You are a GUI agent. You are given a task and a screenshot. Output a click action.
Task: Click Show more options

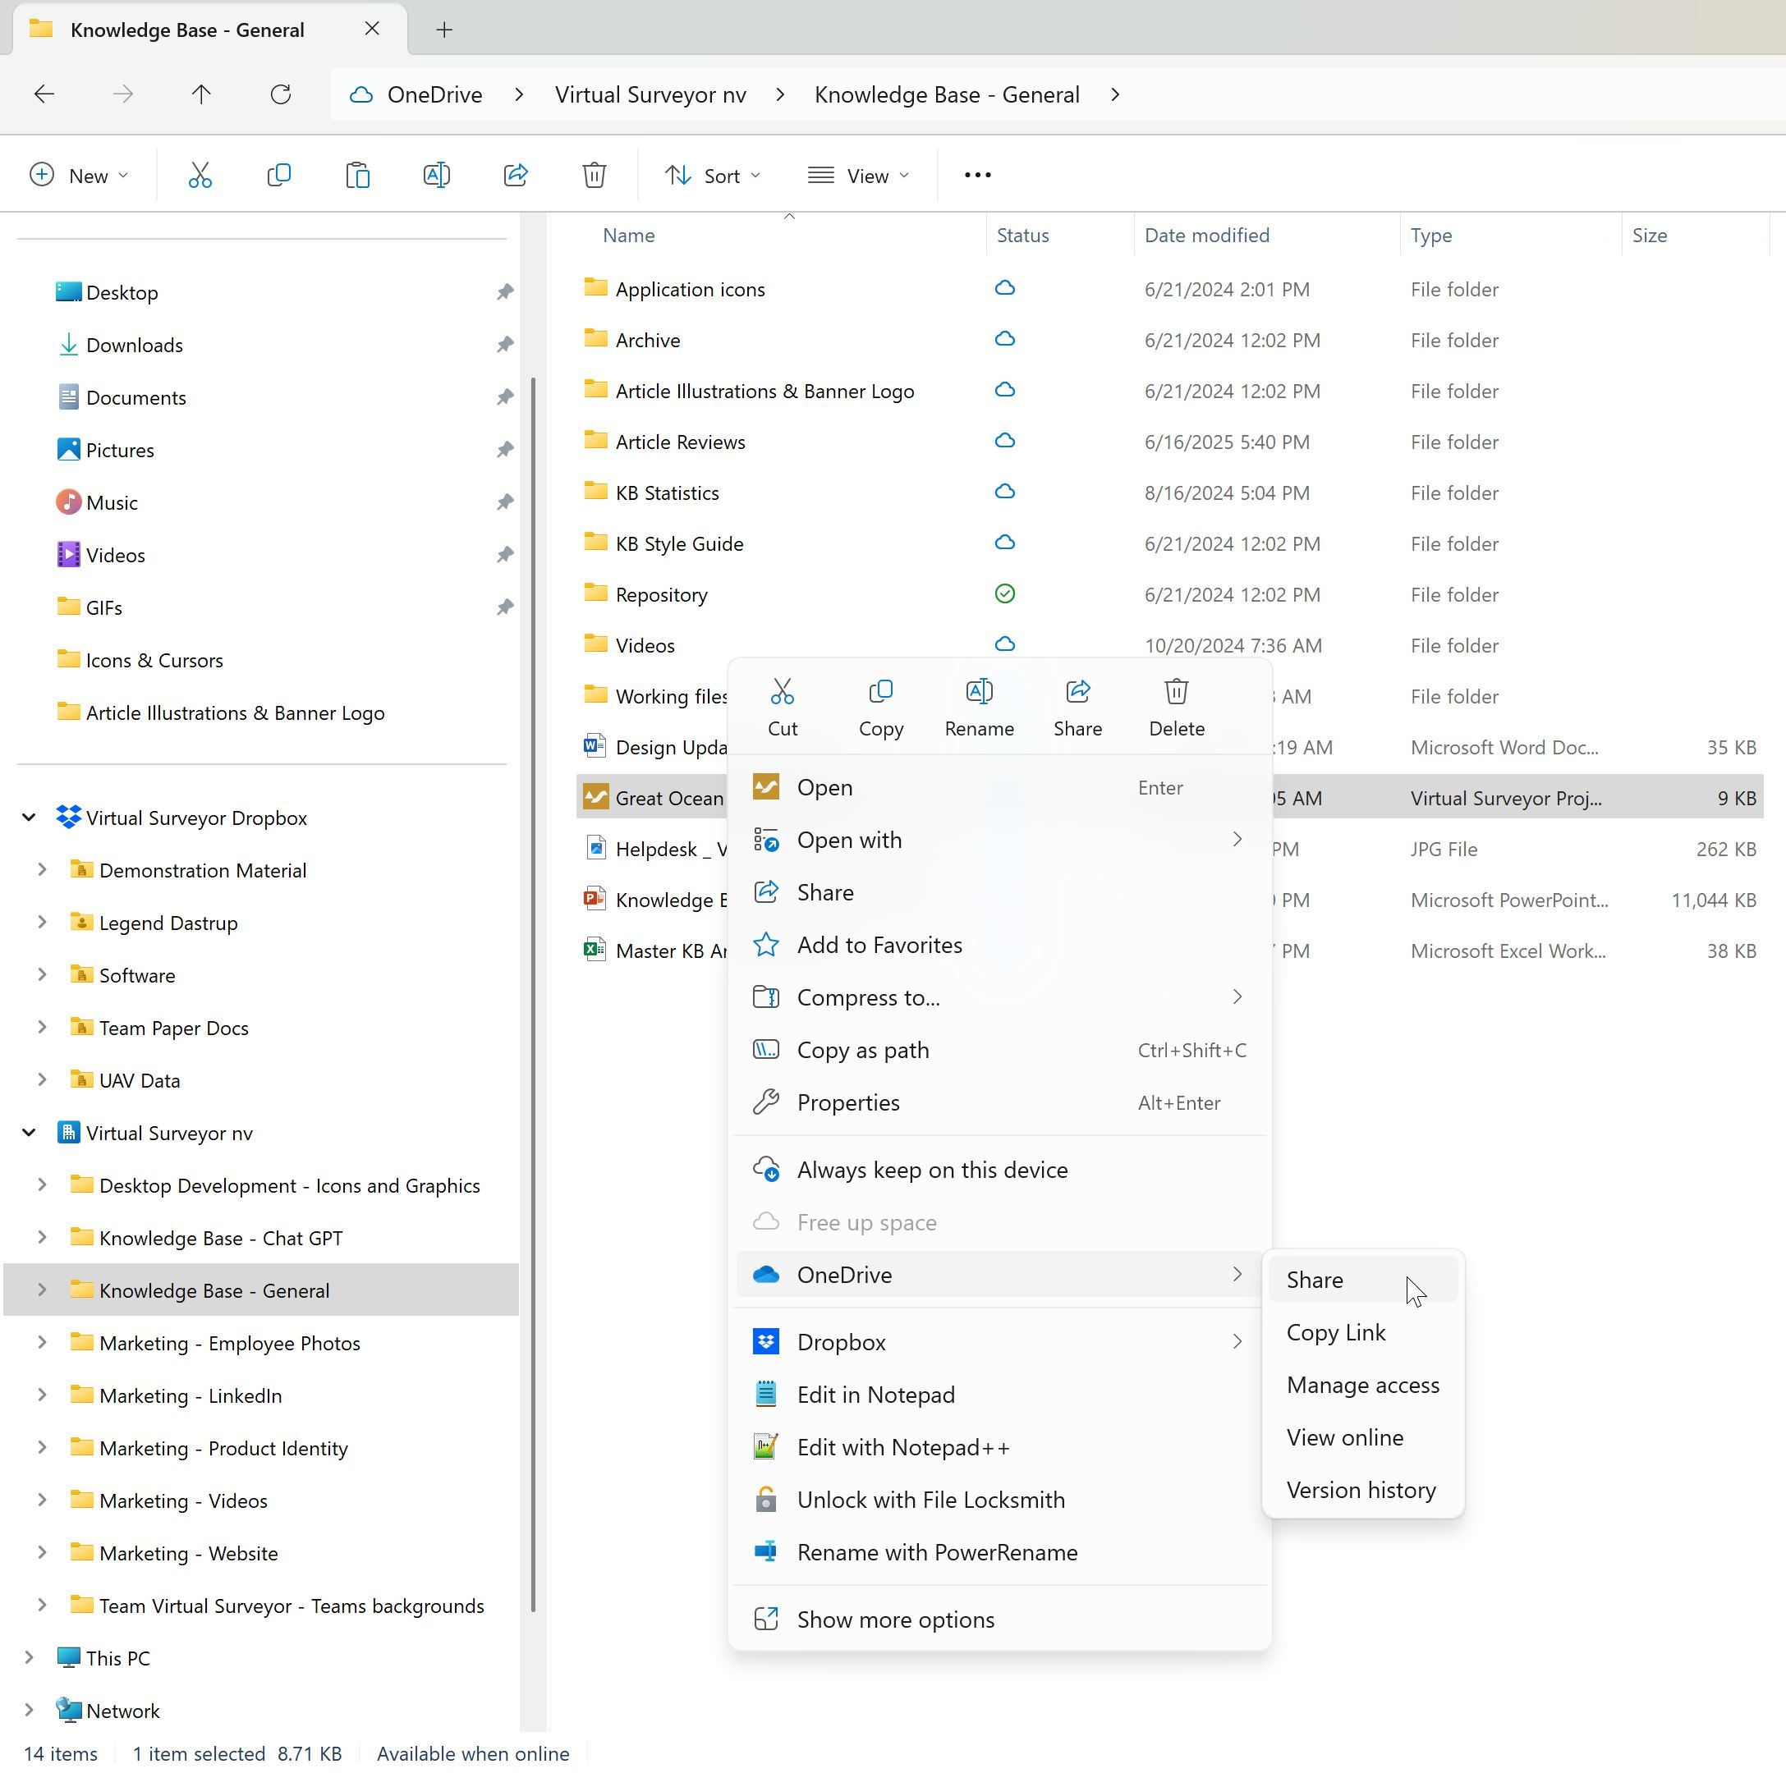point(895,1620)
